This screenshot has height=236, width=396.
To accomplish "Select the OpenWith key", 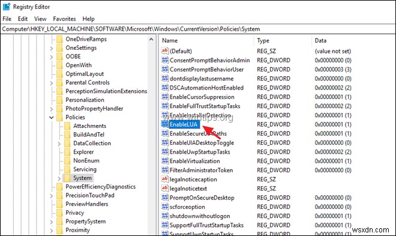I will [x=79, y=65].
